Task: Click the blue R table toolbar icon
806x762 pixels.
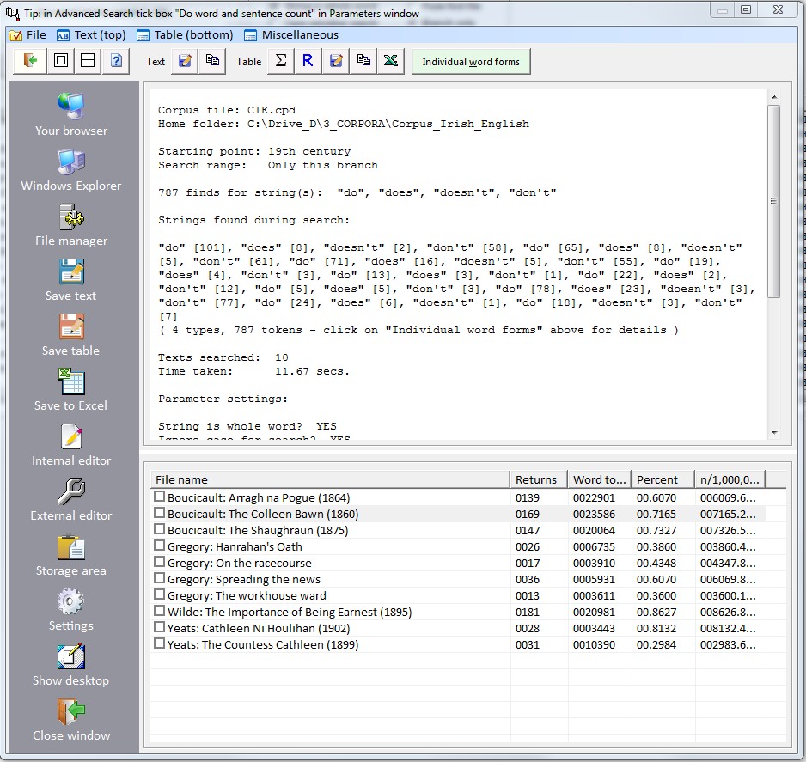Action: coord(308,61)
